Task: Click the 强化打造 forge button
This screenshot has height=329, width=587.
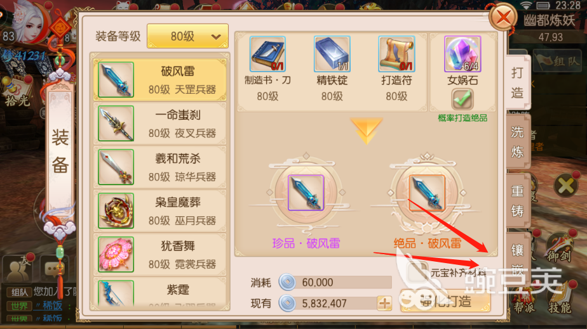Action: [445, 301]
